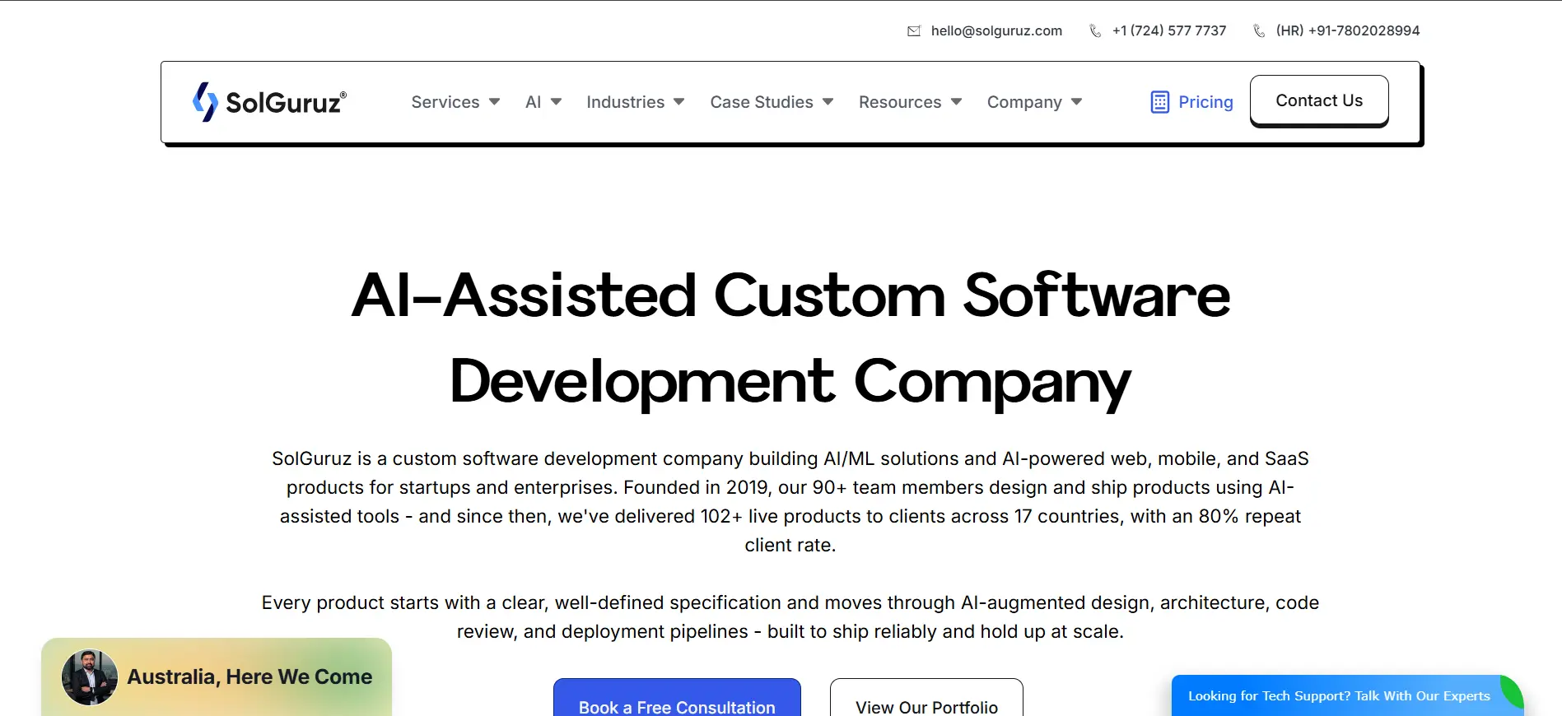Open the Services menu

click(445, 102)
